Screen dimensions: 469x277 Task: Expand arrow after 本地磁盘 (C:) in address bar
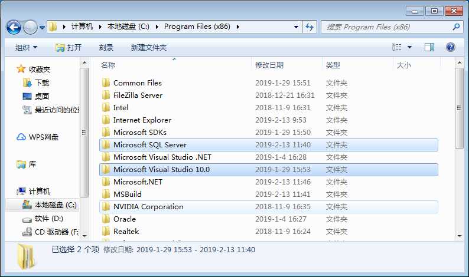(157, 27)
